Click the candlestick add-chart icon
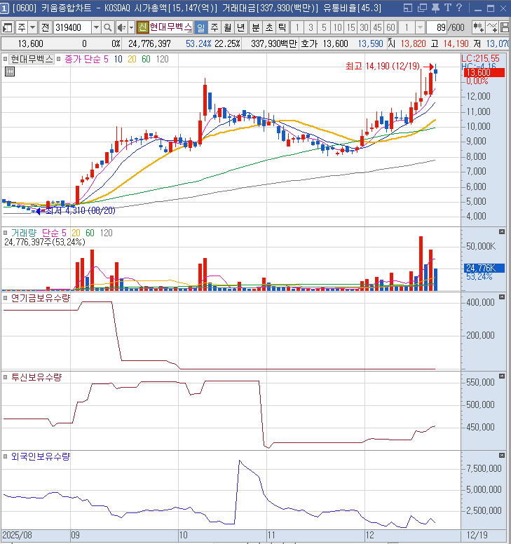The width and height of the screenshot is (511, 544). click(479, 27)
